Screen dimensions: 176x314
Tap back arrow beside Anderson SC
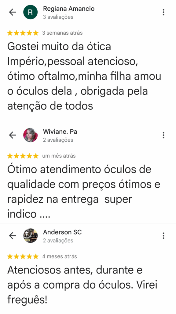(12, 236)
